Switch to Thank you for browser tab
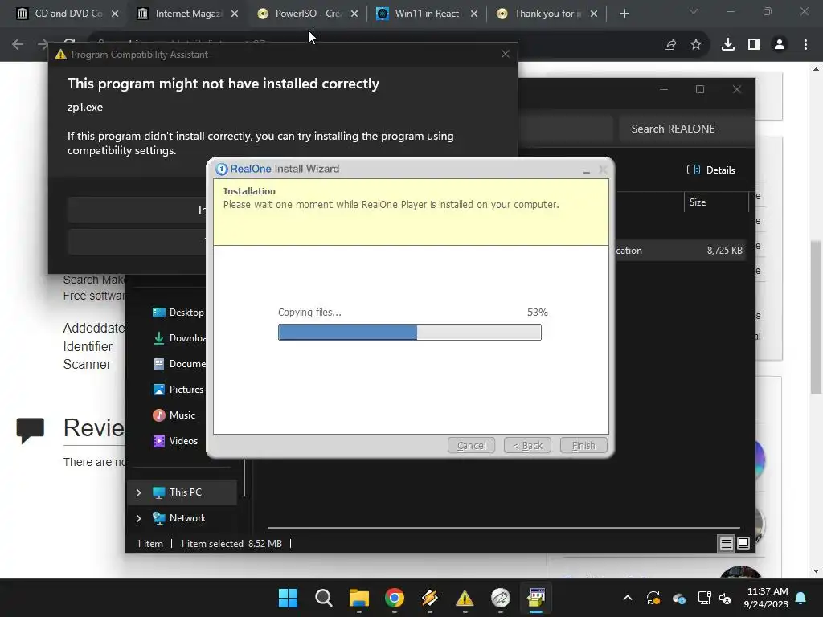823x617 pixels. click(x=547, y=14)
